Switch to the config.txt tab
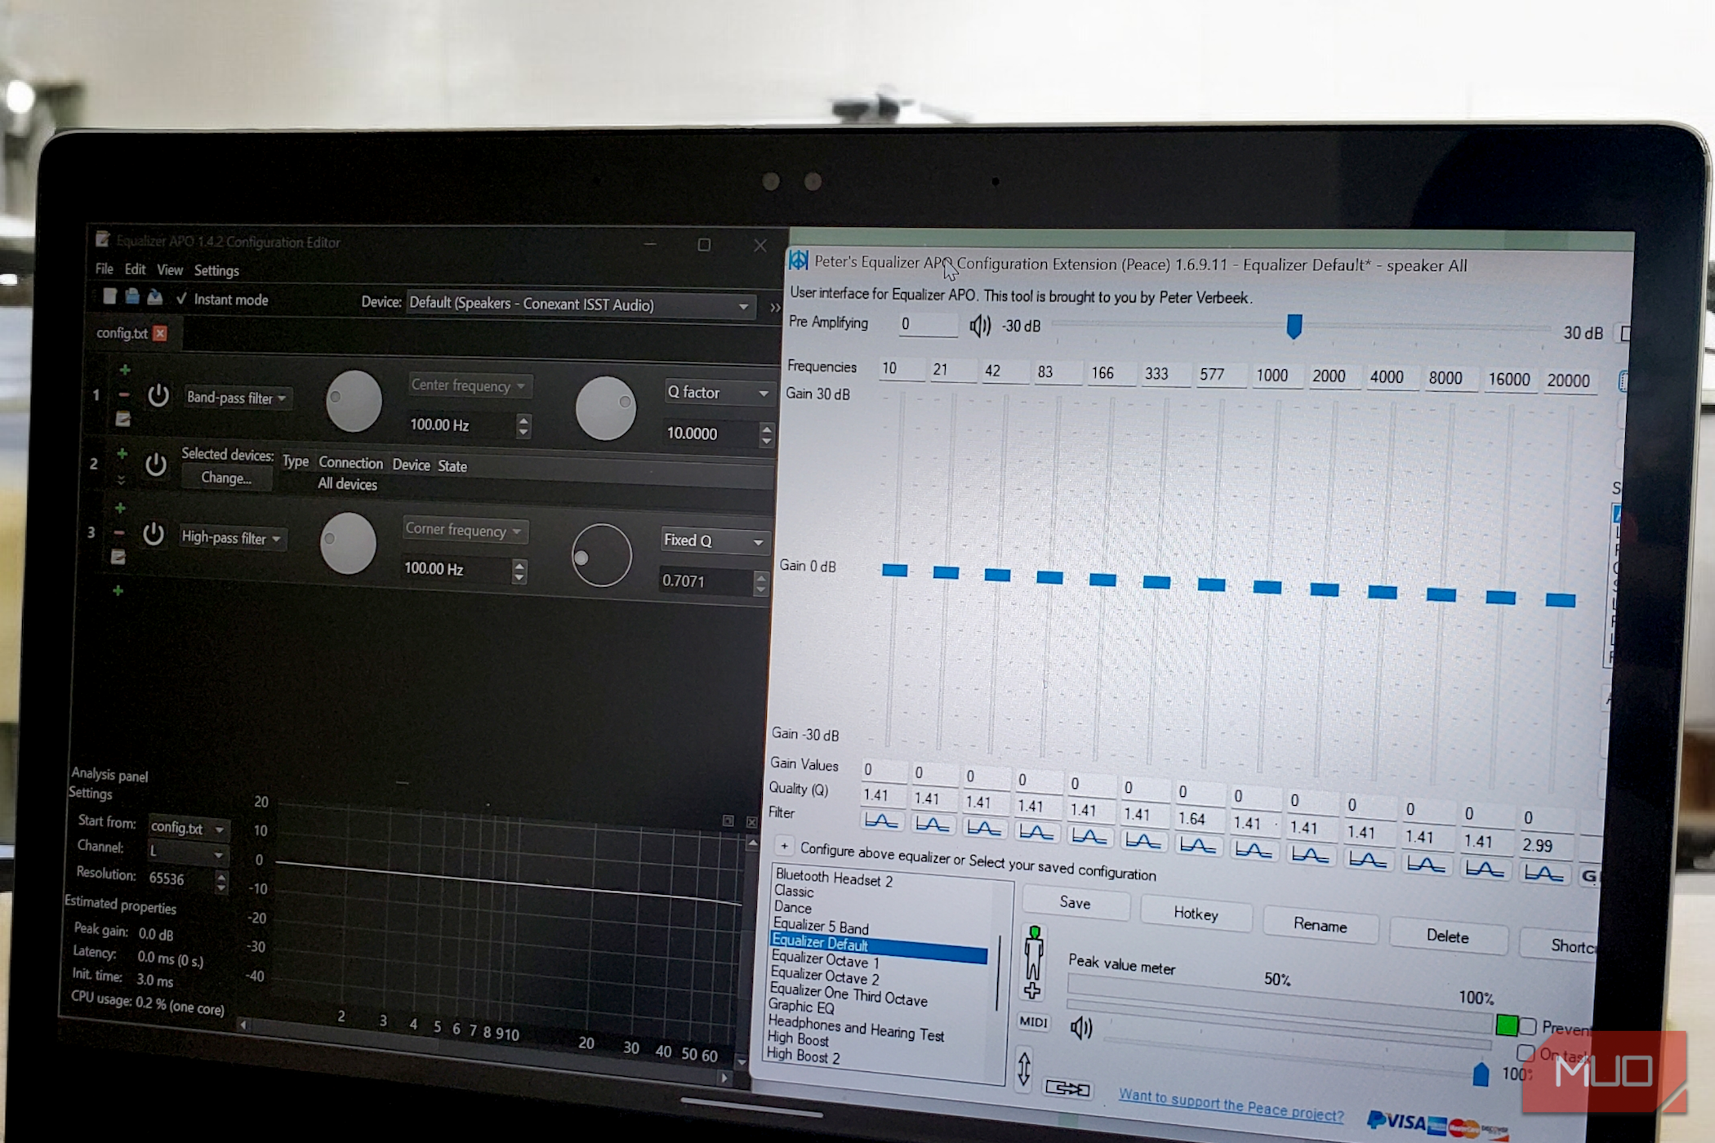Screen dimensions: 1715x1143 [122, 333]
